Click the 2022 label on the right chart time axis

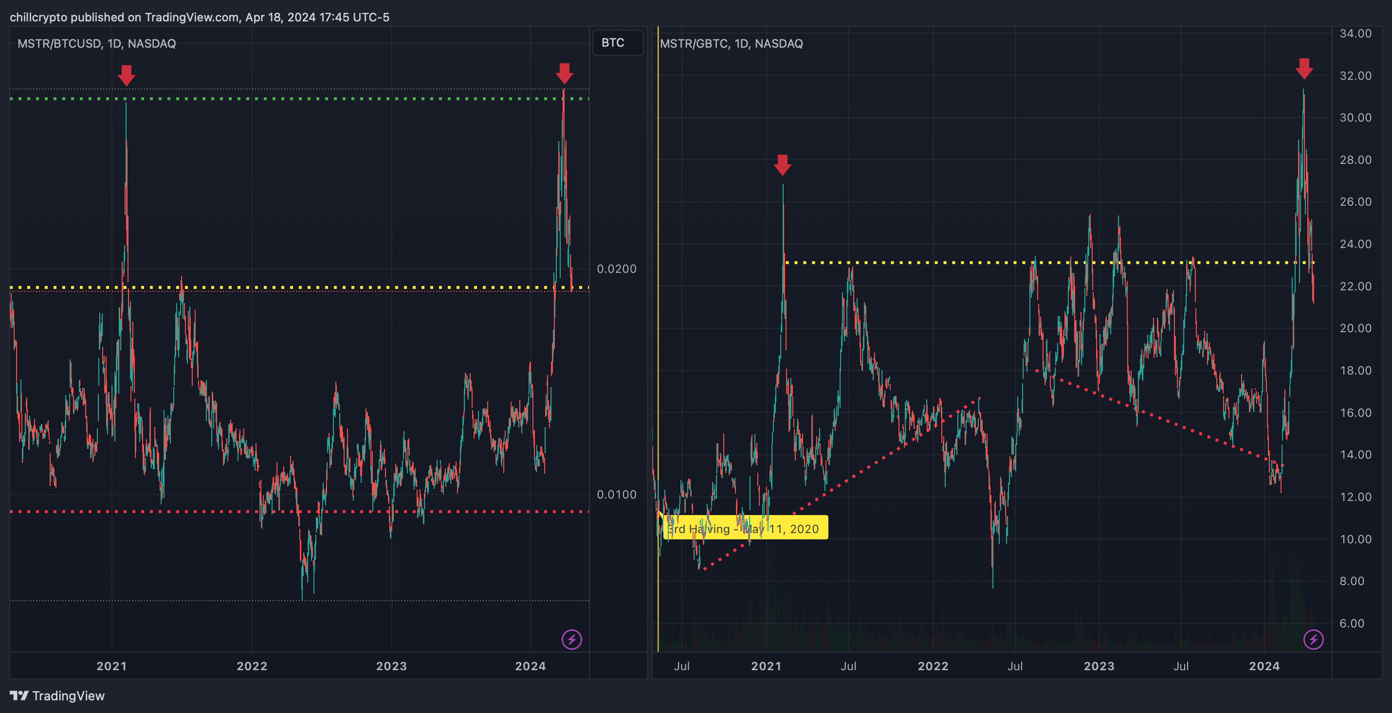(x=933, y=666)
